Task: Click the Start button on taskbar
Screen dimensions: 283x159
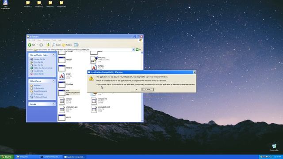Action: coord(7,157)
